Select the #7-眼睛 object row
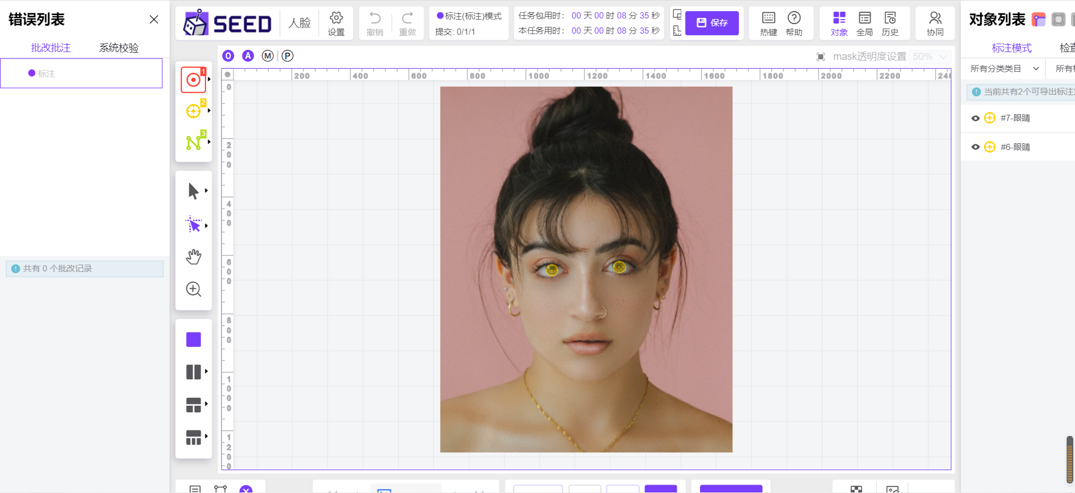Image resolution: width=1075 pixels, height=493 pixels. click(x=1018, y=118)
